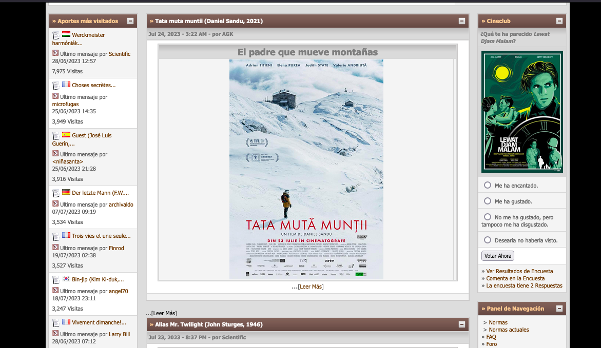This screenshot has width=601, height=348.
Task: Click the South Korean flag beside Bin-jip
Action: pyautogui.click(x=66, y=279)
